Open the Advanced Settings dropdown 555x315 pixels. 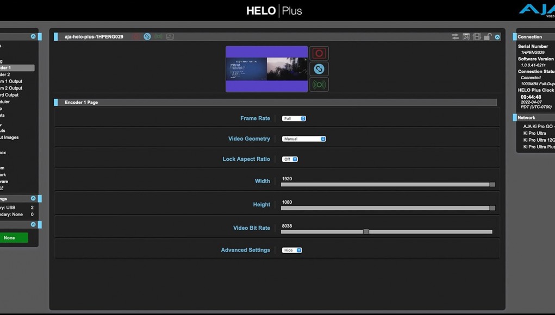click(x=292, y=250)
